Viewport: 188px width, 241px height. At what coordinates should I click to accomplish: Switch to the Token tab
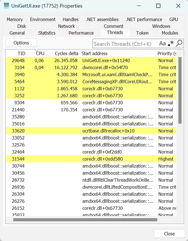pos(142,33)
